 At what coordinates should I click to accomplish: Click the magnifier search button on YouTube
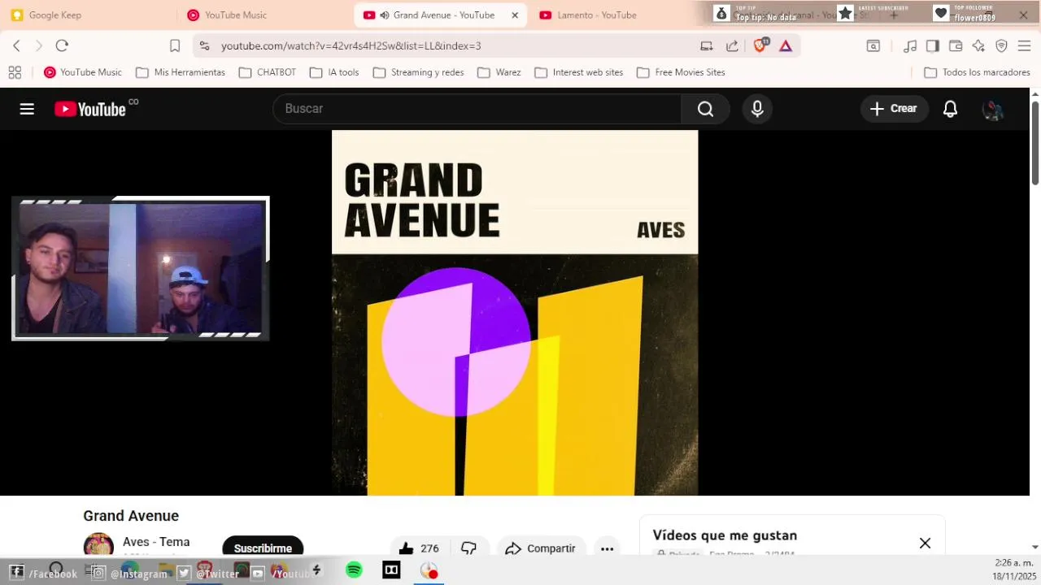pos(705,109)
